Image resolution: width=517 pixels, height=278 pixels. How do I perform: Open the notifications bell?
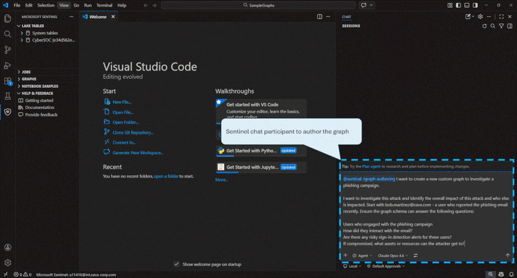(x=511, y=274)
